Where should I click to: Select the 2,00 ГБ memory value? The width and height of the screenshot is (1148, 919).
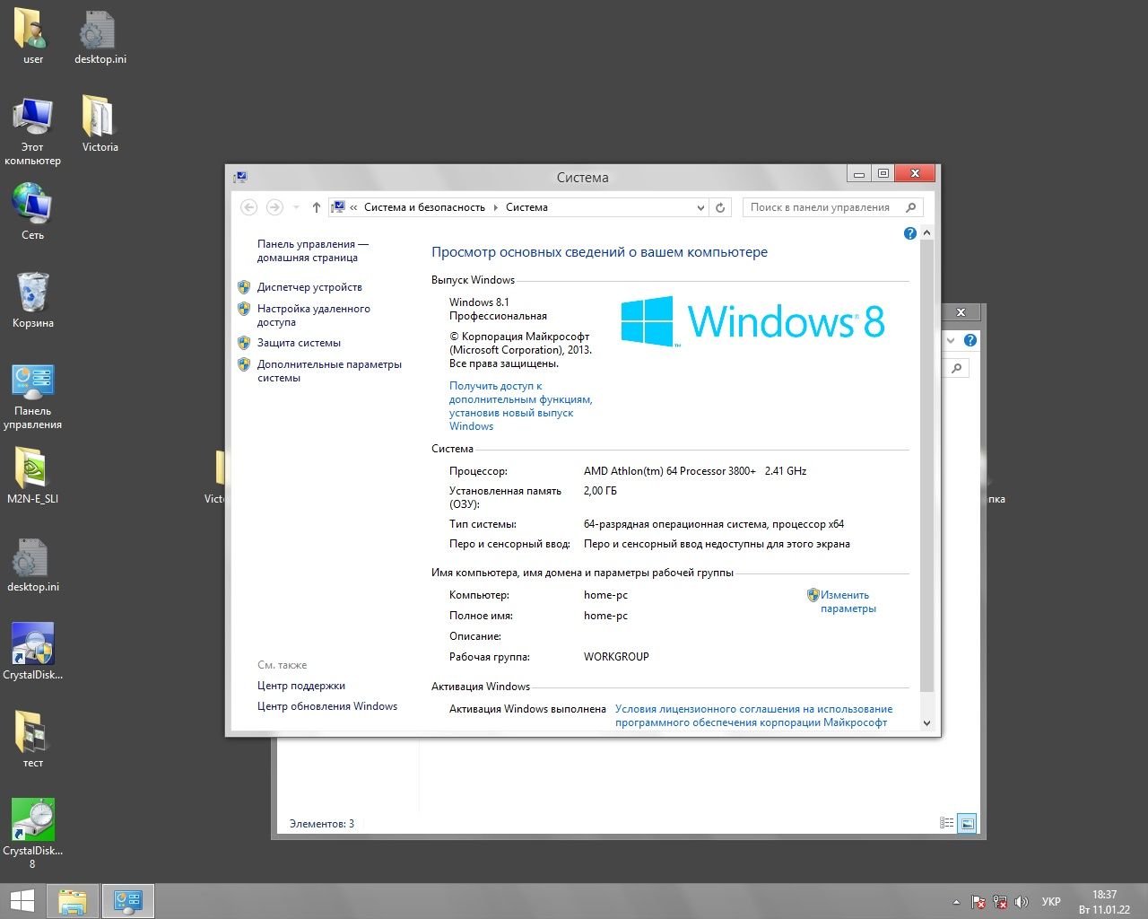(600, 491)
